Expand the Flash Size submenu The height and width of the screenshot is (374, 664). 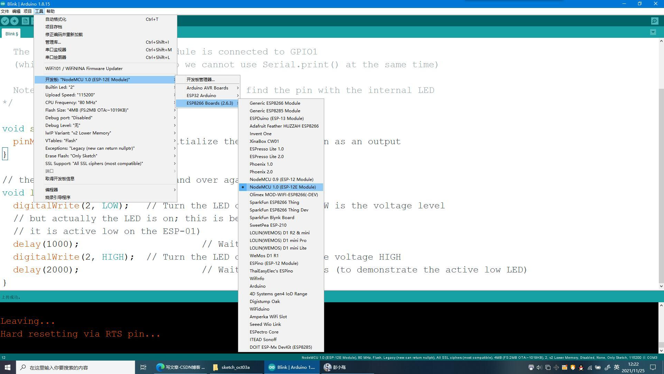click(106, 110)
